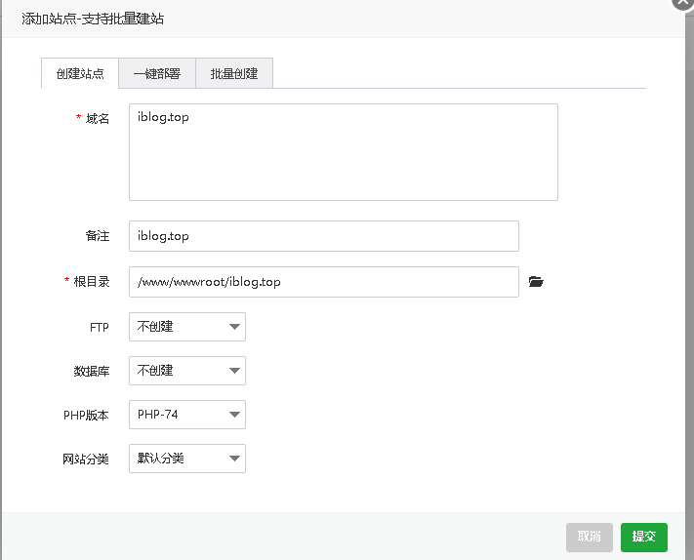The height and width of the screenshot is (560, 694).
Task: Focus the 域名 text area containing iblog.top
Action: tap(343, 152)
